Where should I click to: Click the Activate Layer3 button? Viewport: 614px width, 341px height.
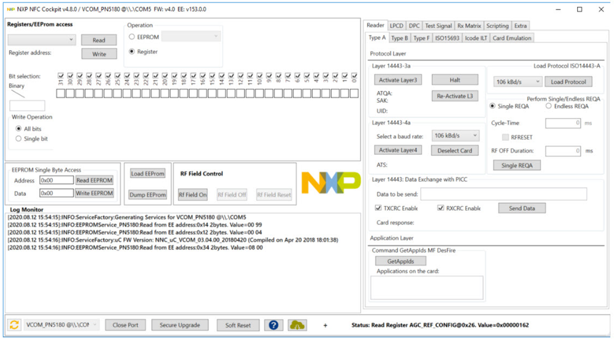pyautogui.click(x=398, y=80)
